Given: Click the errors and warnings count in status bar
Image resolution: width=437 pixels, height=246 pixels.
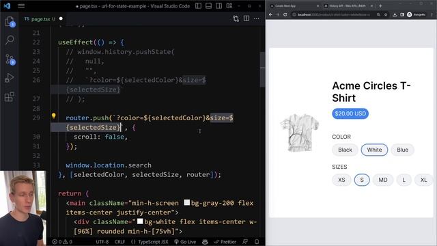Looking at the screenshot, I should coord(62,242).
